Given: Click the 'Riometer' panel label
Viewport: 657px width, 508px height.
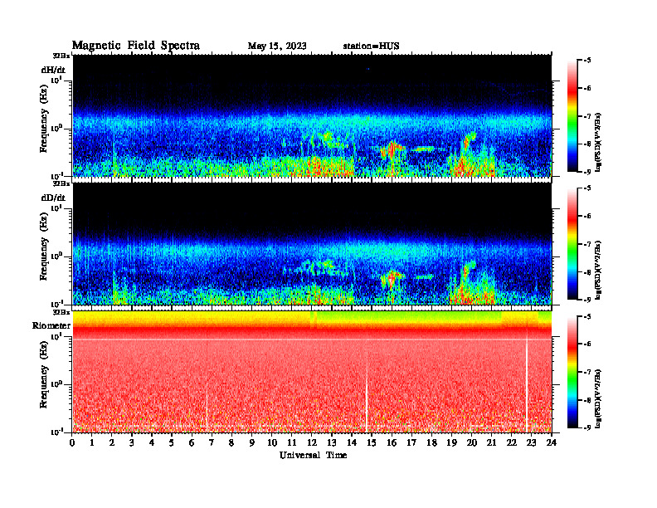Looking at the screenshot, I should pos(51,325).
